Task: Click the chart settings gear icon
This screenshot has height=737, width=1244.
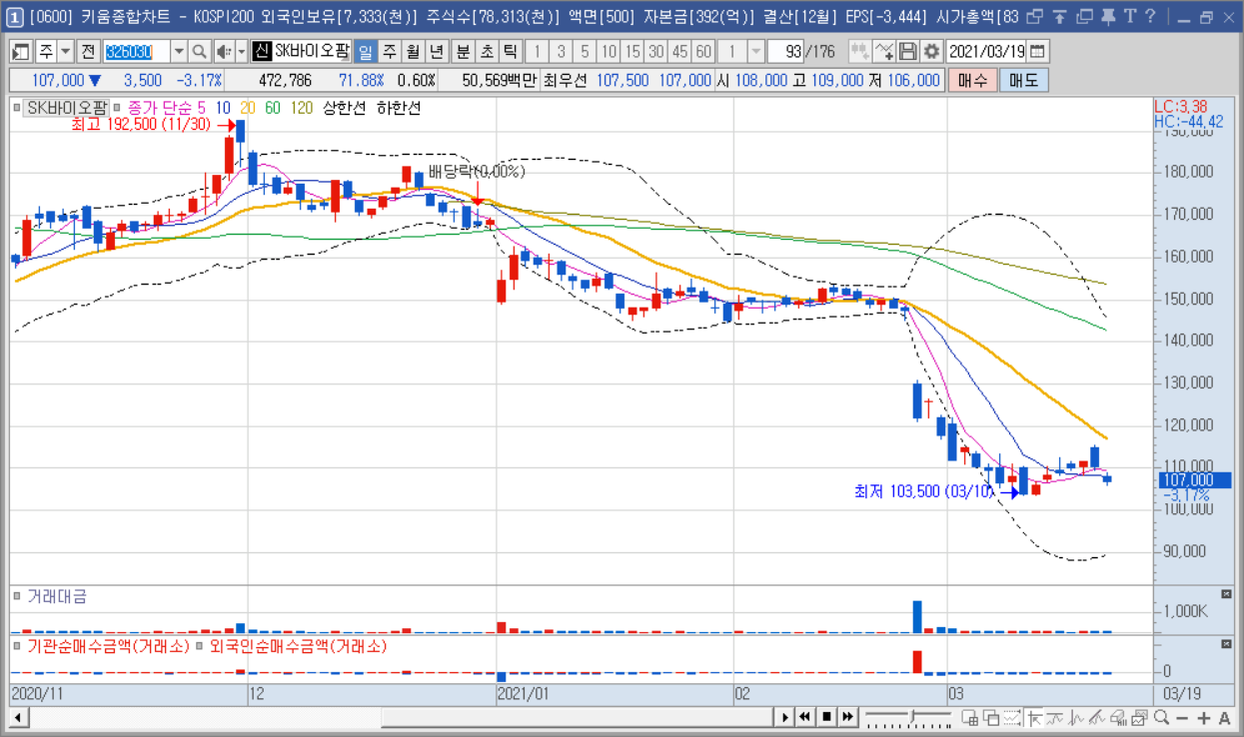Action: coord(931,52)
